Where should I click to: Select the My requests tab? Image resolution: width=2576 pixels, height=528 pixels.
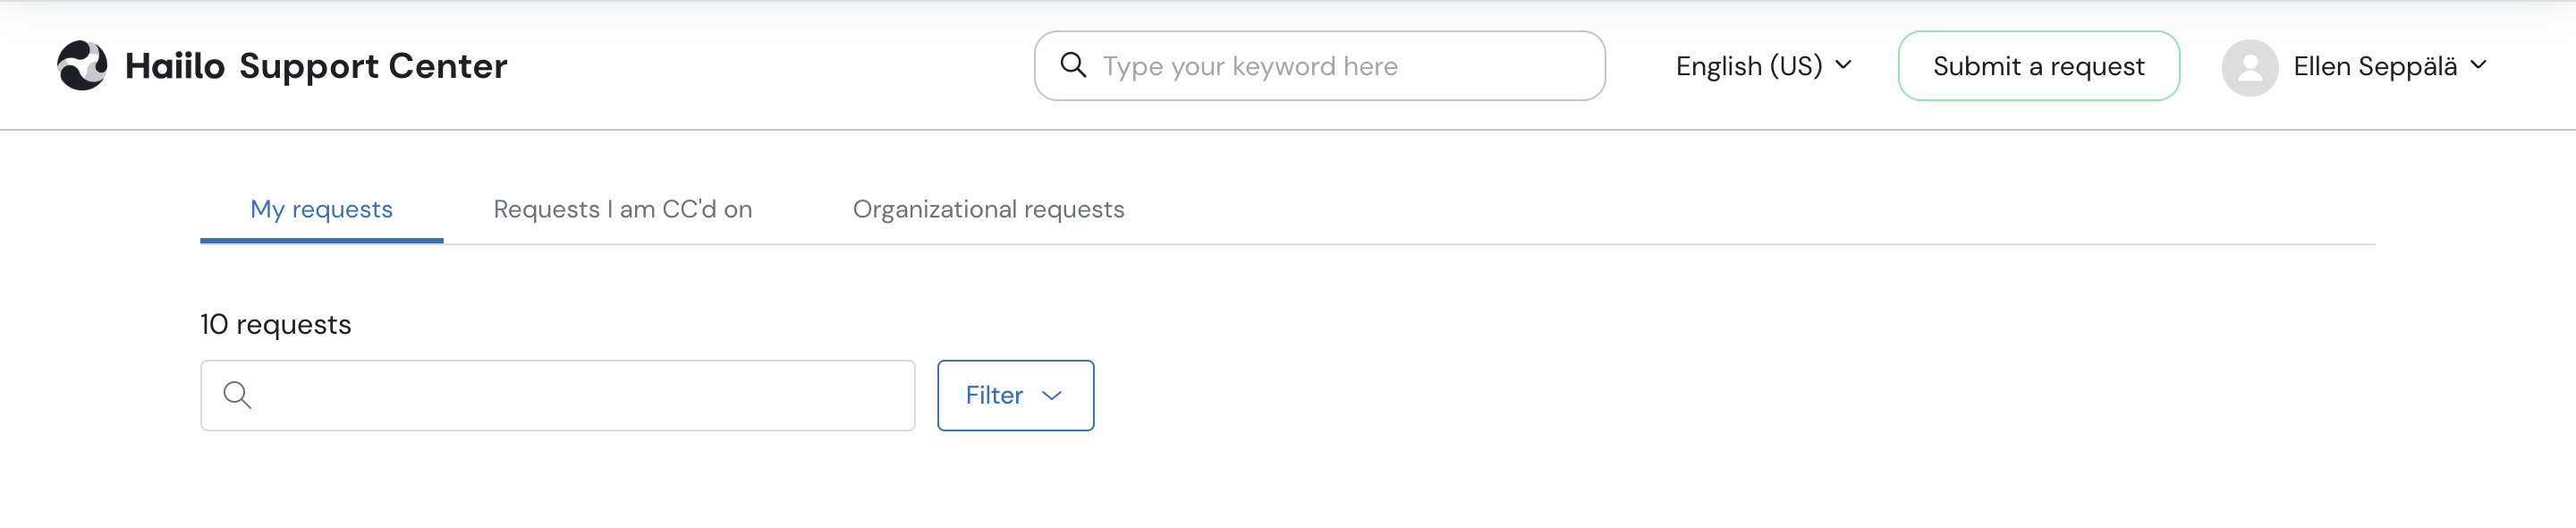(321, 209)
